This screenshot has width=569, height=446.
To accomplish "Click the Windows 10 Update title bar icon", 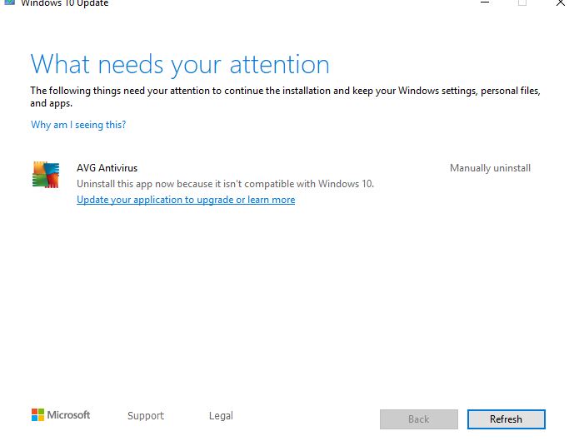I will point(9,2).
